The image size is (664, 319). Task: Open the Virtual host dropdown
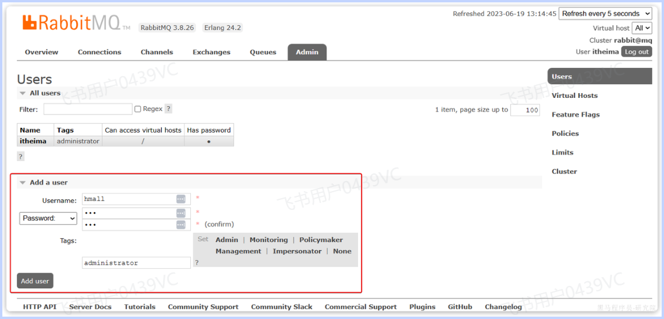[642, 28]
